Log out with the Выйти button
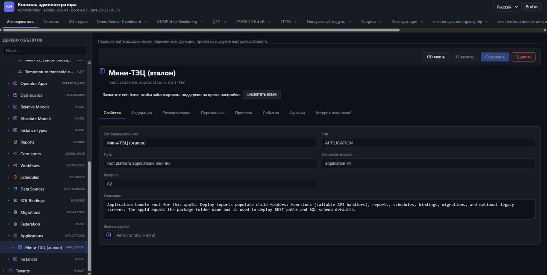 coord(532,7)
